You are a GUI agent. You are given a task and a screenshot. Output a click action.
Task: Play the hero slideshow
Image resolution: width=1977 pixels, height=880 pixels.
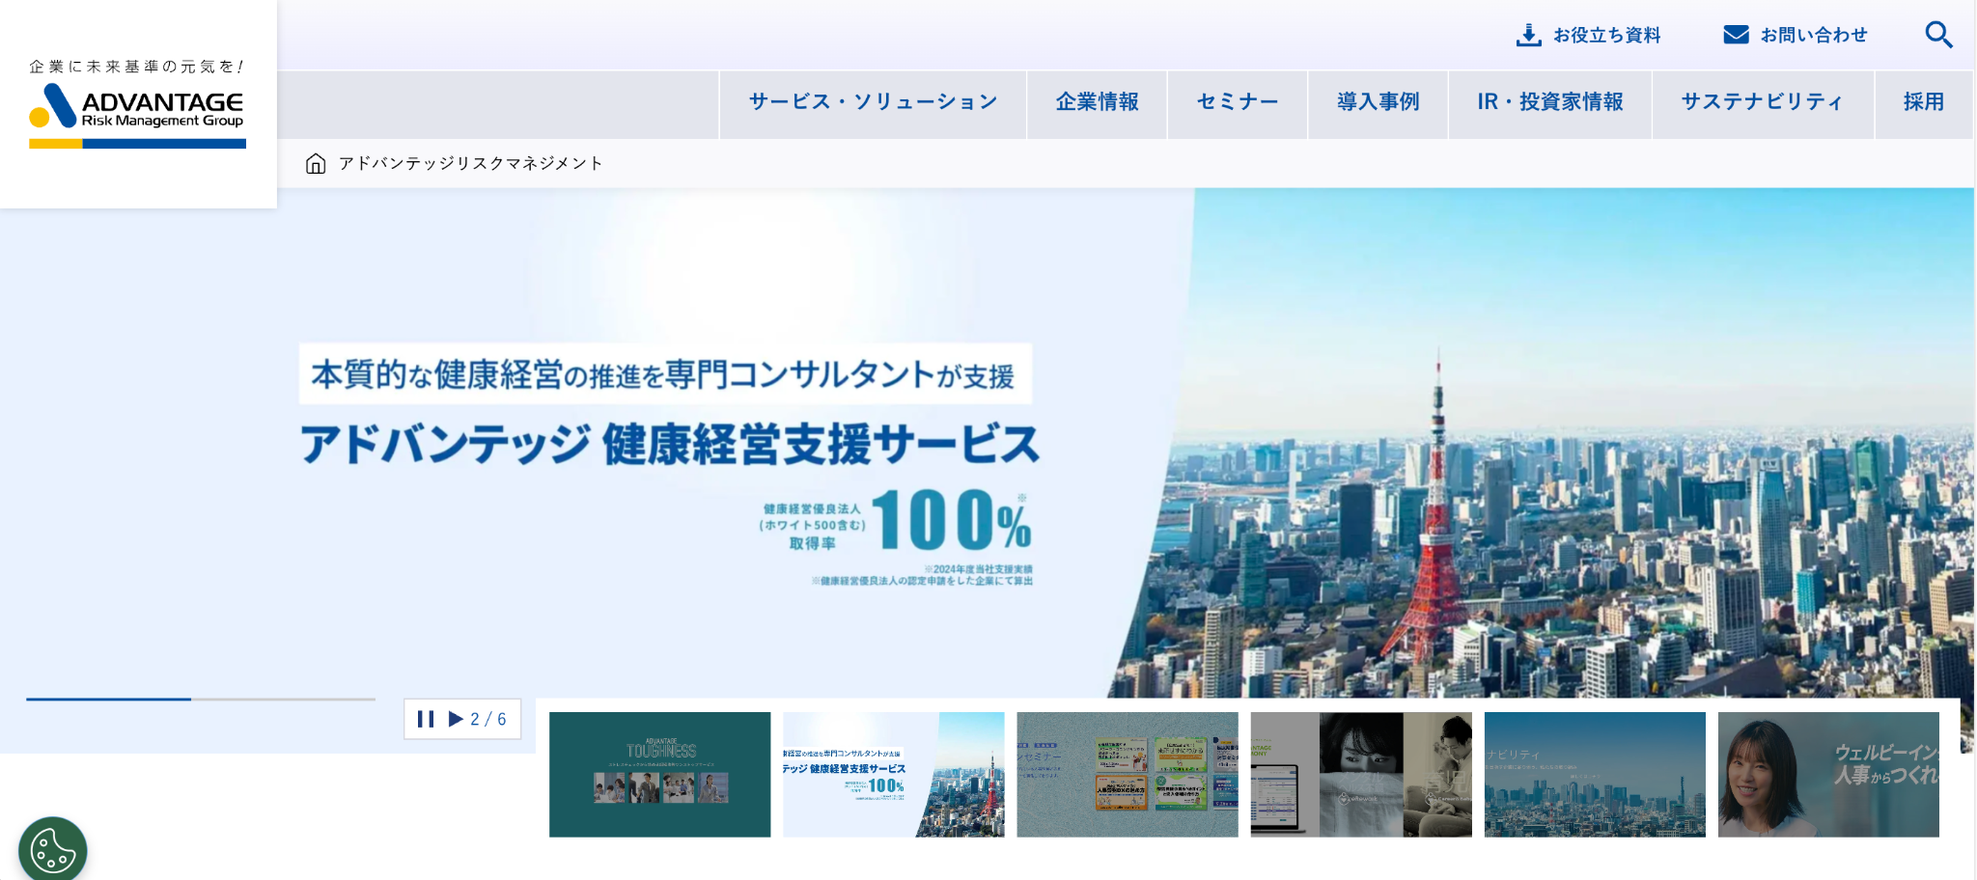456,719
